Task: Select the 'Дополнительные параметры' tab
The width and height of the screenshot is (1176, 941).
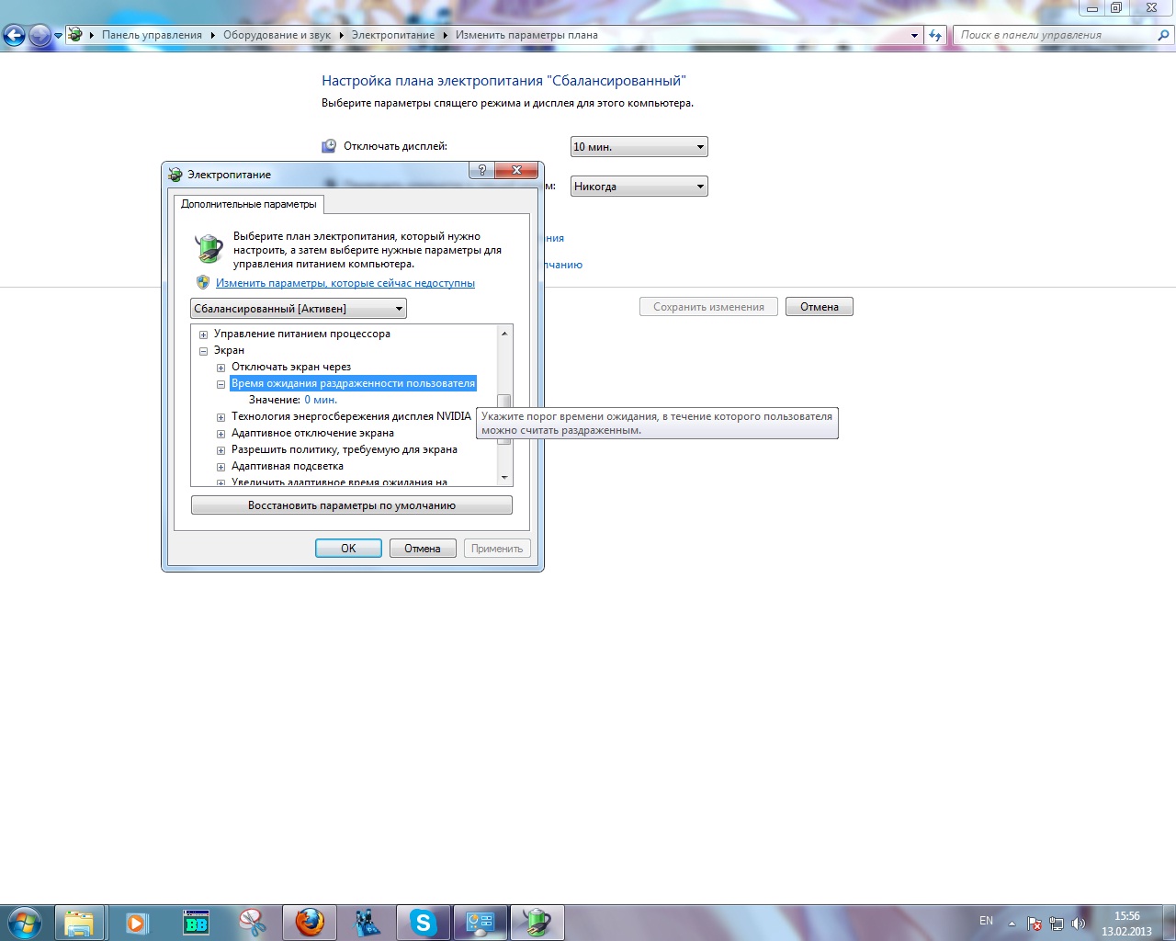Action: click(248, 204)
